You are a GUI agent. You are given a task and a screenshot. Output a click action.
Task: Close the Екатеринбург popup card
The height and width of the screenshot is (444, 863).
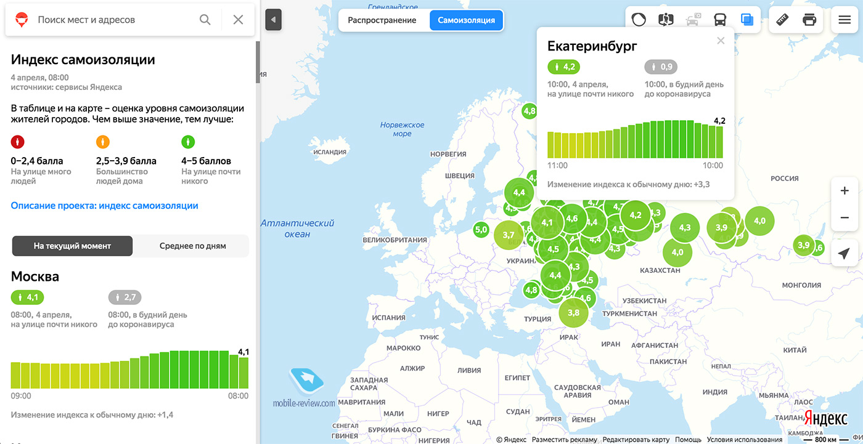point(721,41)
